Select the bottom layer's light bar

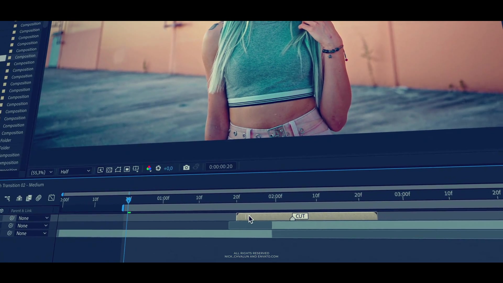point(165,234)
